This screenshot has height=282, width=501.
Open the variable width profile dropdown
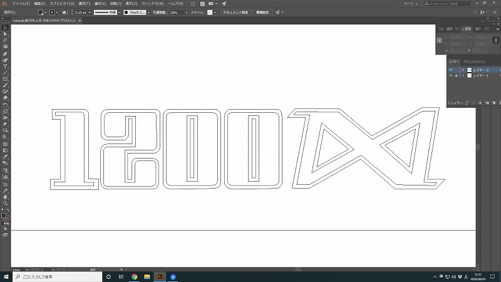click(x=120, y=13)
